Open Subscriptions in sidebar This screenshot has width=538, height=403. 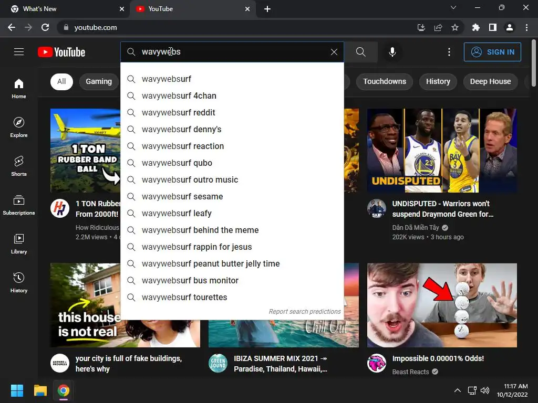point(19,205)
